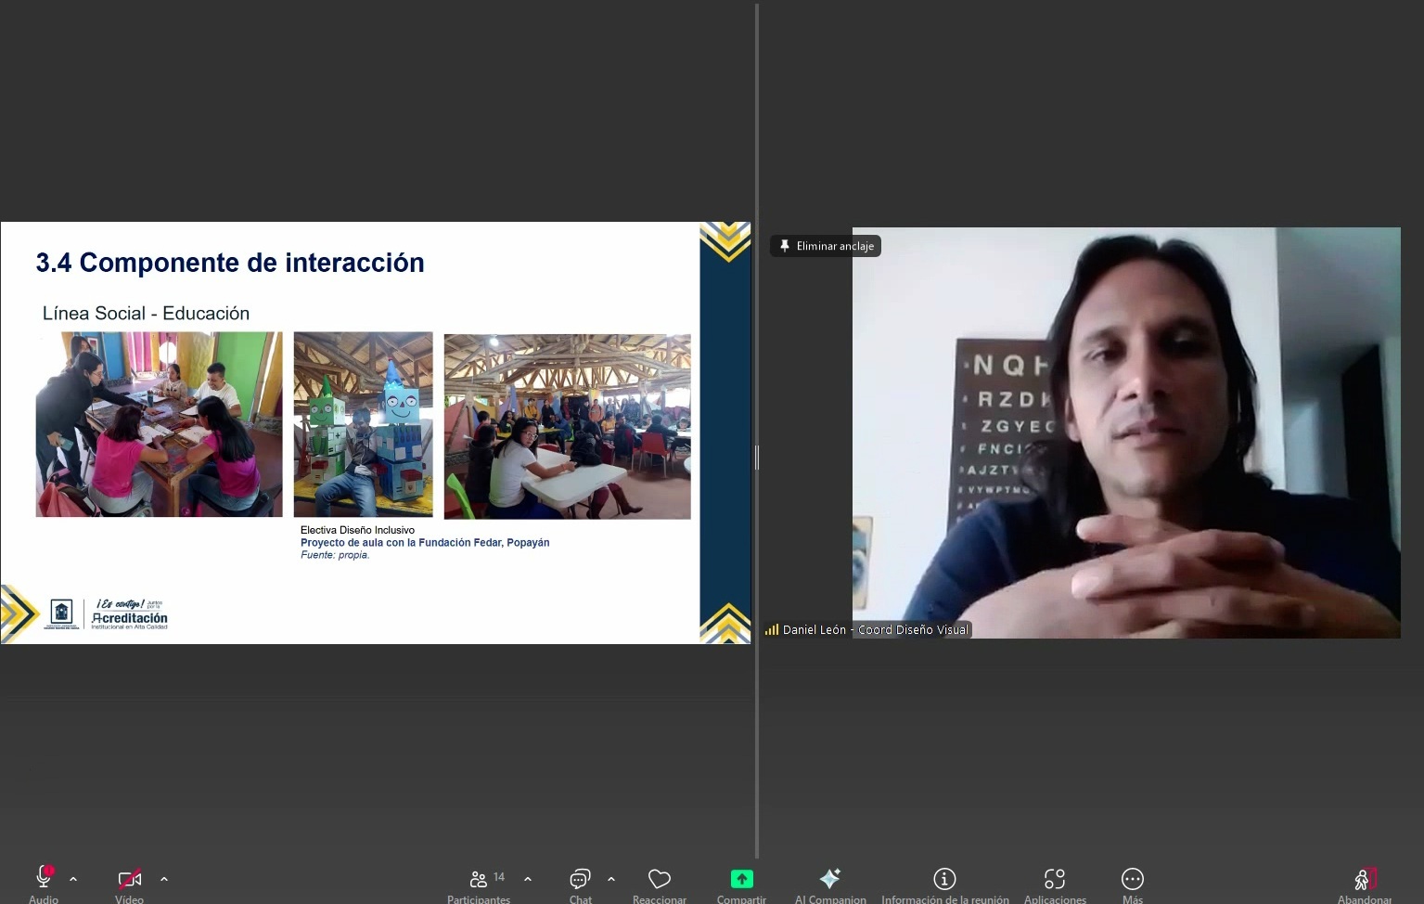Expand the chevron beside Participantes
This screenshot has height=904, width=1424.
(x=528, y=879)
